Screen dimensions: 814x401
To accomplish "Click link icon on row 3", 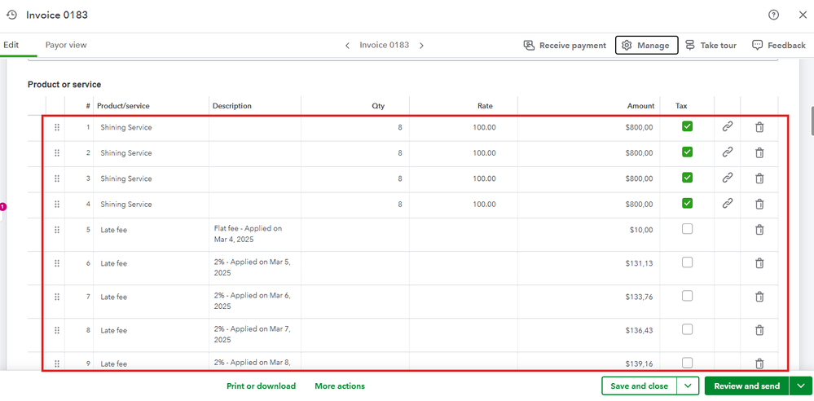I will 728,178.
